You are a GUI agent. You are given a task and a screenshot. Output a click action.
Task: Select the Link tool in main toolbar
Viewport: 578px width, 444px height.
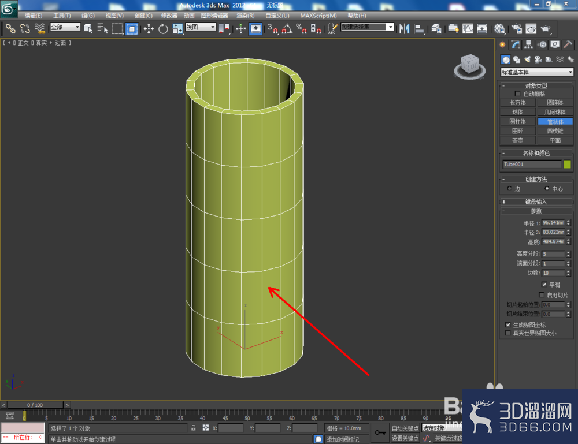coord(10,28)
